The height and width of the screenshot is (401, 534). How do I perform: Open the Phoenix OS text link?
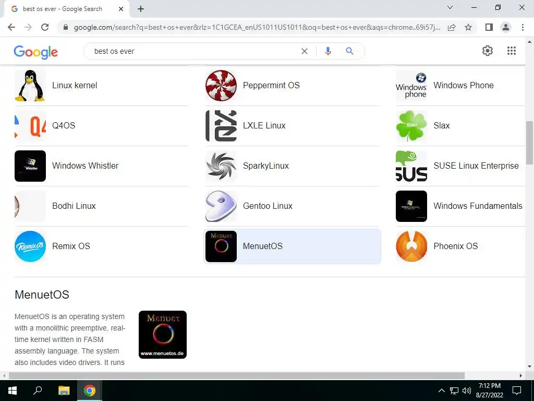click(x=456, y=246)
